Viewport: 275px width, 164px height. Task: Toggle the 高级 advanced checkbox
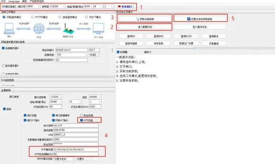pos(4,109)
